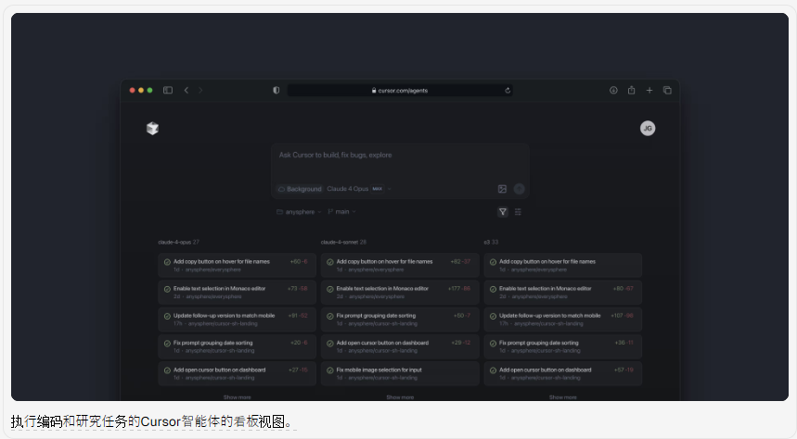Click the privacy shield icon beside the address bar

[x=276, y=91]
